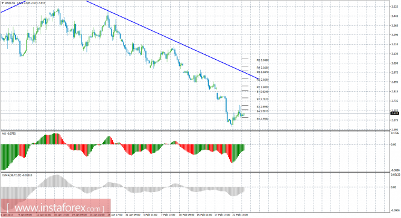Select the descending blue trendline

coord(172,40)
